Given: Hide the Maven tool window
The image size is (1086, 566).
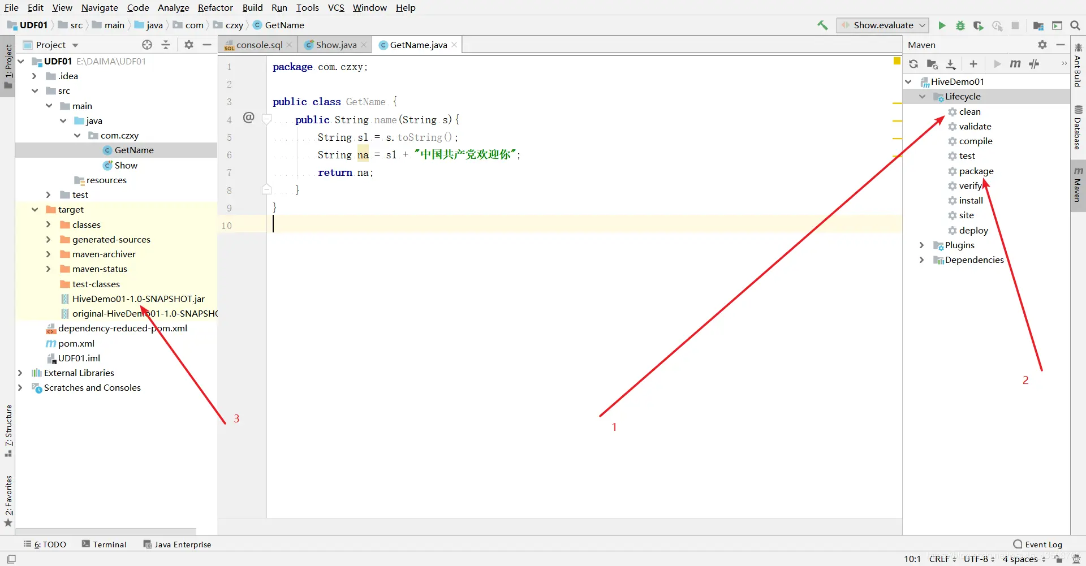Looking at the screenshot, I should 1061,45.
